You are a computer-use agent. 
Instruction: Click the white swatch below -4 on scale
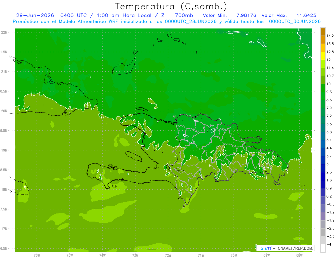[323, 248]
